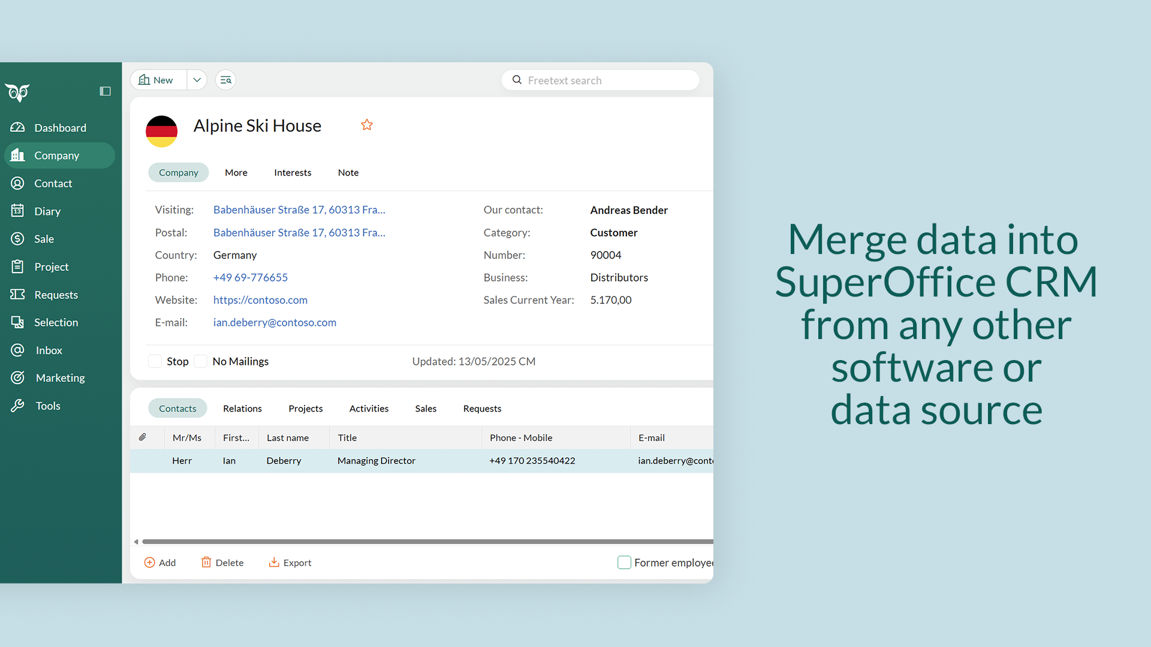The width and height of the screenshot is (1151, 647).
Task: Click mobile number +49 170 235540422
Action: pyautogui.click(x=532, y=461)
